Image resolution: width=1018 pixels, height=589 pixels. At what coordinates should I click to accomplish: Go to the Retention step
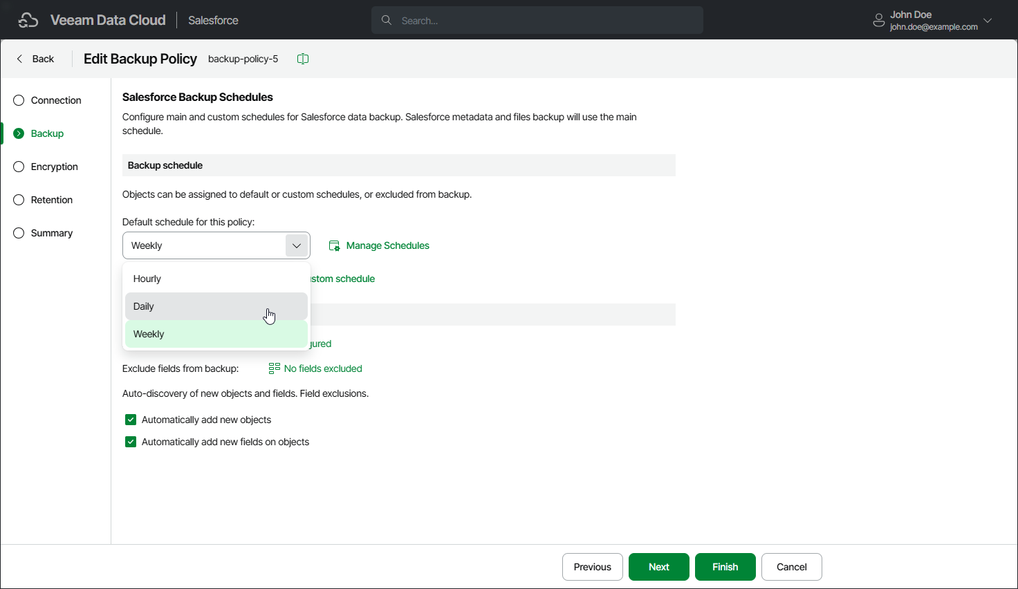[x=52, y=200]
